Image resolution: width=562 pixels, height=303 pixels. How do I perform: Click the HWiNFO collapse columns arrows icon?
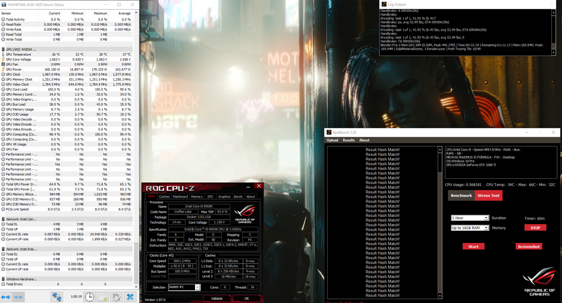(x=18, y=297)
